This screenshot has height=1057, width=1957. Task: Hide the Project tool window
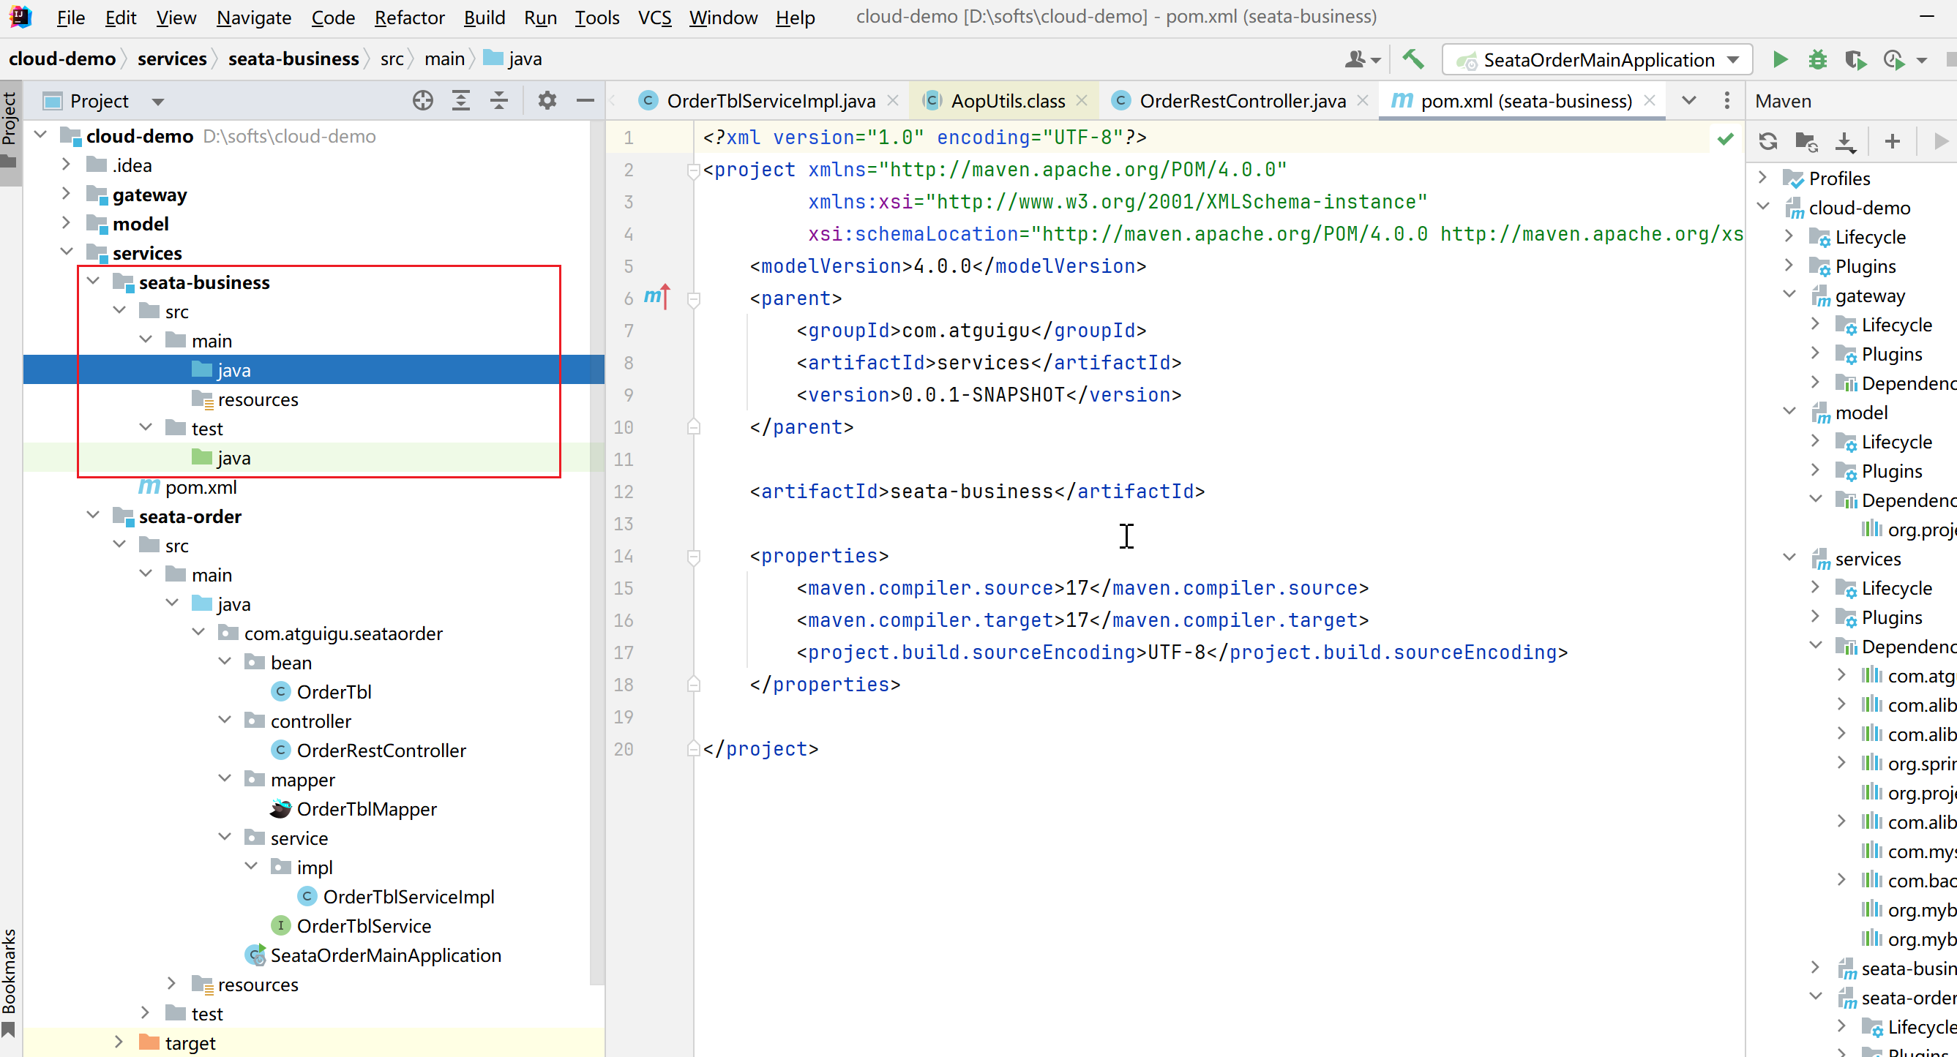585,100
